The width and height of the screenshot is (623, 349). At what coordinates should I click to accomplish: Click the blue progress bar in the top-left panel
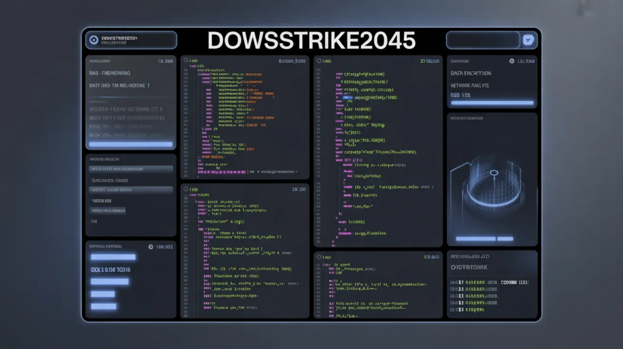coord(130,145)
